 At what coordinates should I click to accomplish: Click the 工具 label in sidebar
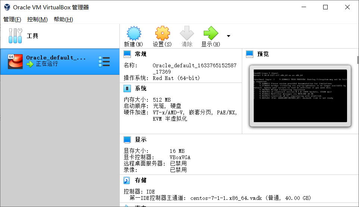(x=32, y=36)
